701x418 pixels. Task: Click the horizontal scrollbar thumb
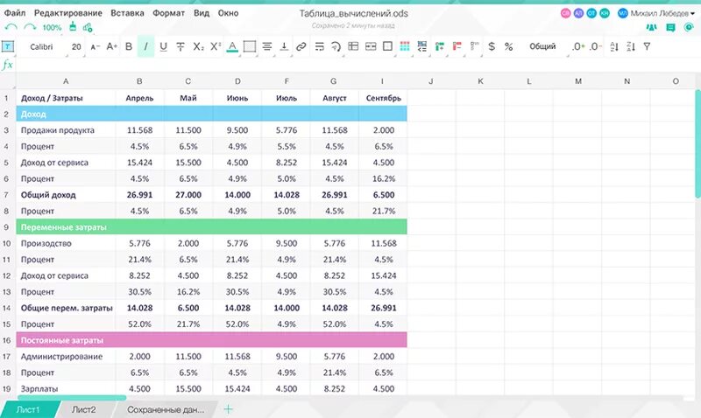click(x=72, y=397)
